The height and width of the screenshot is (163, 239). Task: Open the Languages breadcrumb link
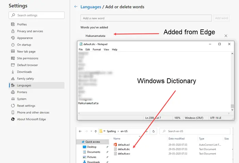91,7
